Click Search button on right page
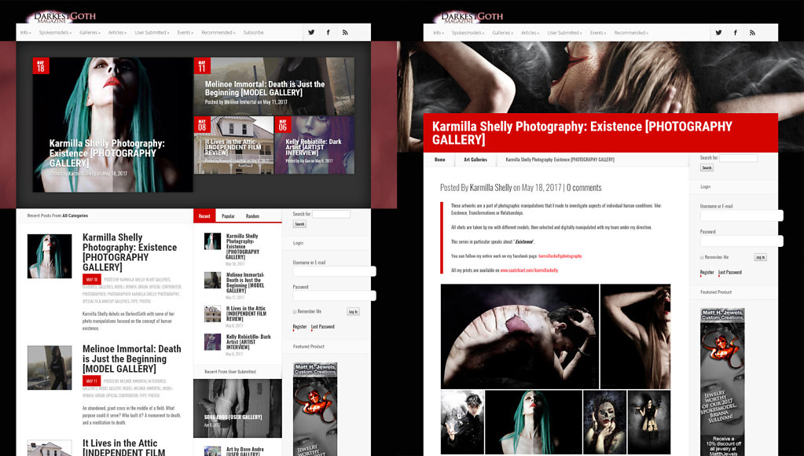 [x=707, y=167]
